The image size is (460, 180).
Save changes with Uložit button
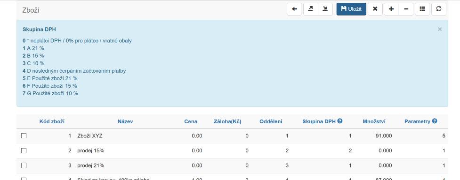[x=351, y=9]
